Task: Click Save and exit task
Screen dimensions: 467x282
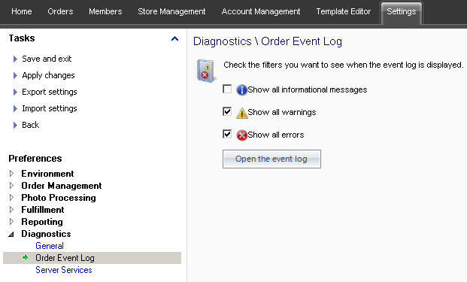Action: [47, 59]
